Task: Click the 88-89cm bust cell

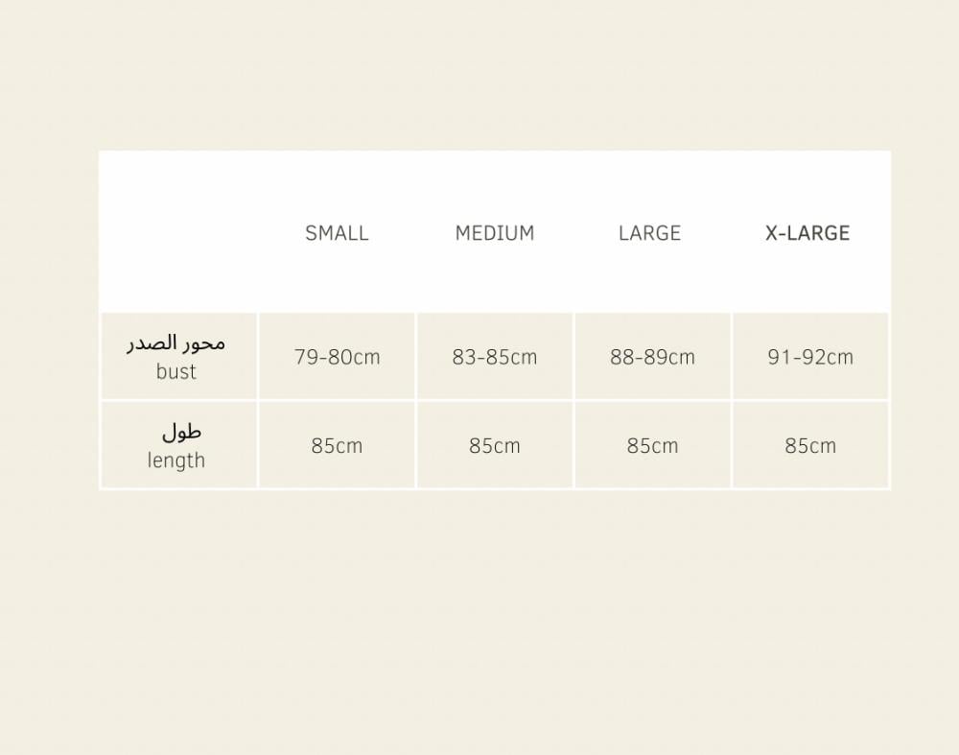Action: 652,357
